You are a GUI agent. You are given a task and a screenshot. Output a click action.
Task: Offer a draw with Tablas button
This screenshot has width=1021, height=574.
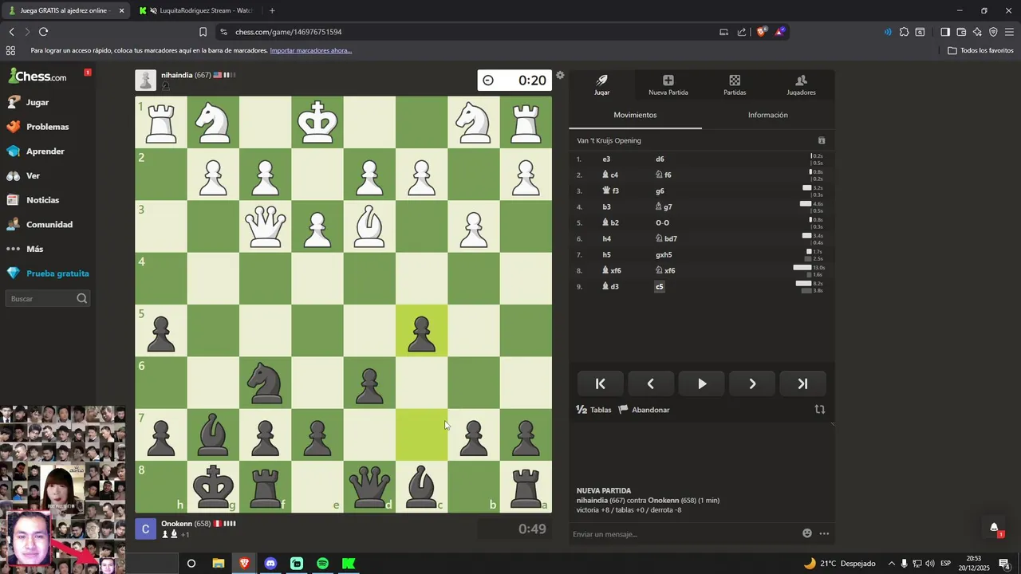(x=594, y=410)
